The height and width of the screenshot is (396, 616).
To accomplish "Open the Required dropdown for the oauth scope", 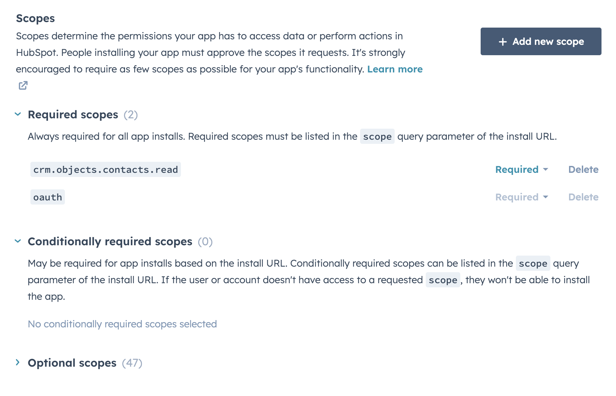I will pos(521,197).
